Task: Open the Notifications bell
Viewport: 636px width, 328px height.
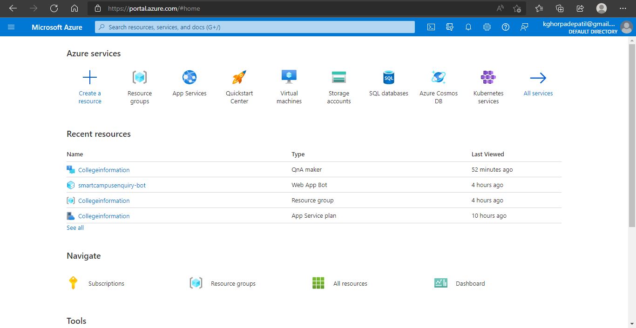Action: pos(468,27)
